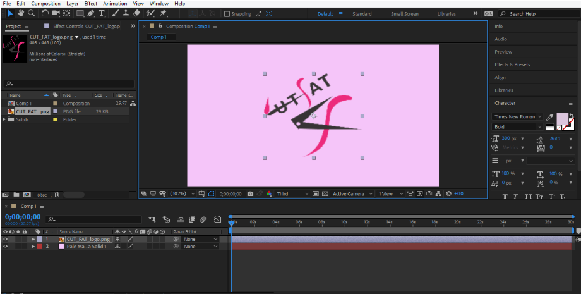The height and width of the screenshot is (294, 581).
Task: Hide the CUT_FAT_logo.png layer eye
Action: (x=5, y=239)
